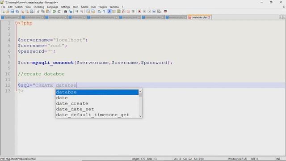Create a new file with the New icon

(3, 12)
